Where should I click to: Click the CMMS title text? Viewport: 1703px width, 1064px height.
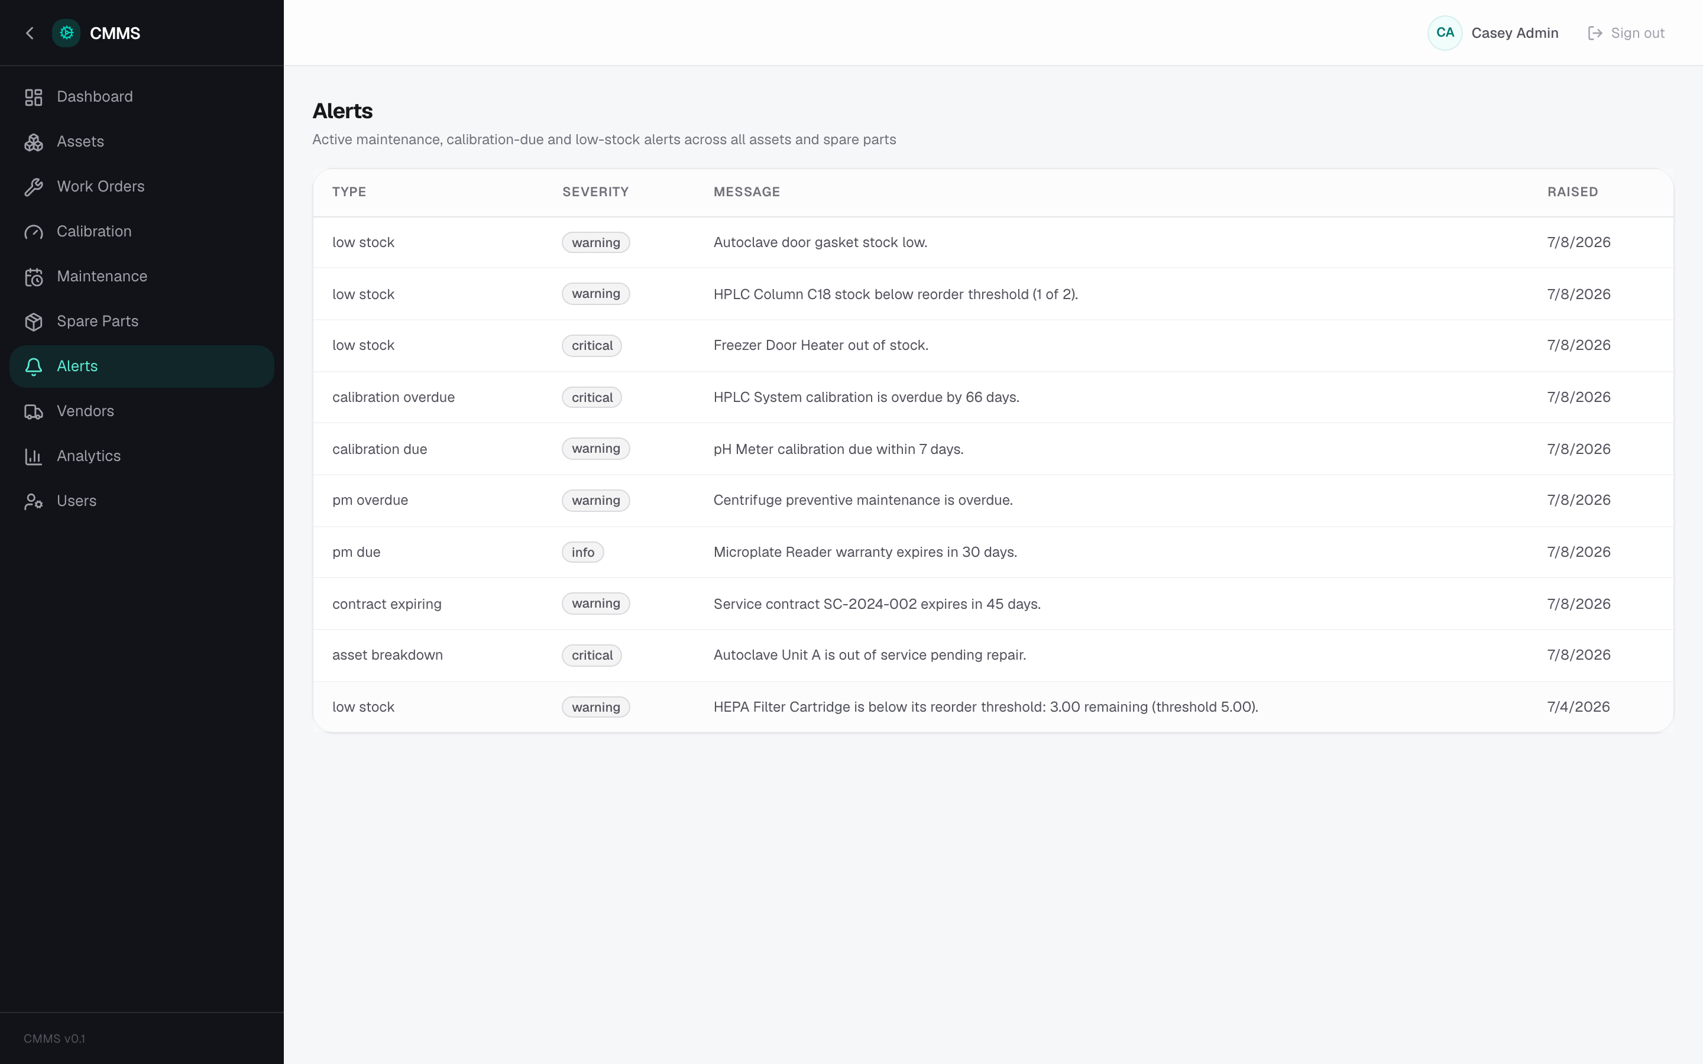(x=115, y=33)
